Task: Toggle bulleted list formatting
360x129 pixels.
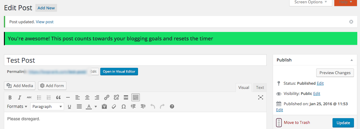Action: 39,98
